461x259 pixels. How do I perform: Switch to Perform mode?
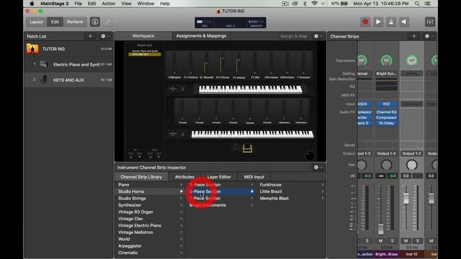(75, 22)
